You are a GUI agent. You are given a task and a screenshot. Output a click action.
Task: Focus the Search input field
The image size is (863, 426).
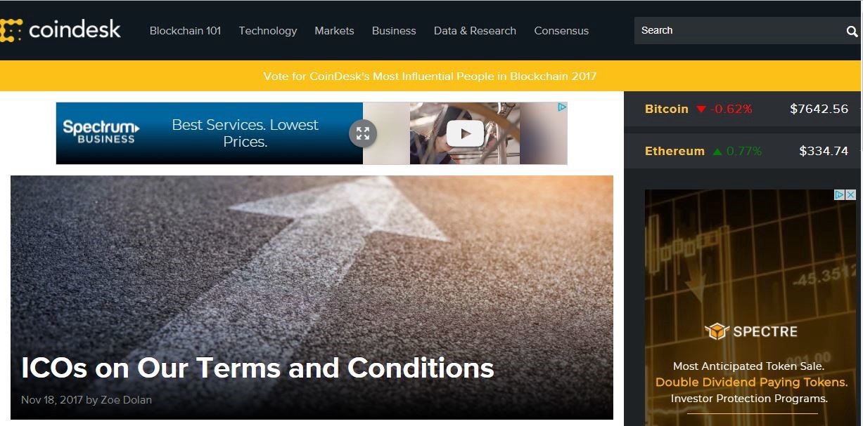pyautogui.click(x=739, y=31)
